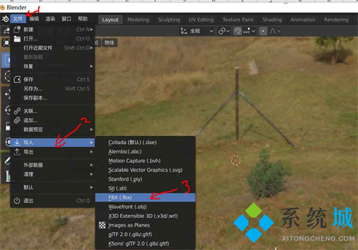Open the pivot point dropdown
This screenshot has height=250, width=358.
[224, 31]
